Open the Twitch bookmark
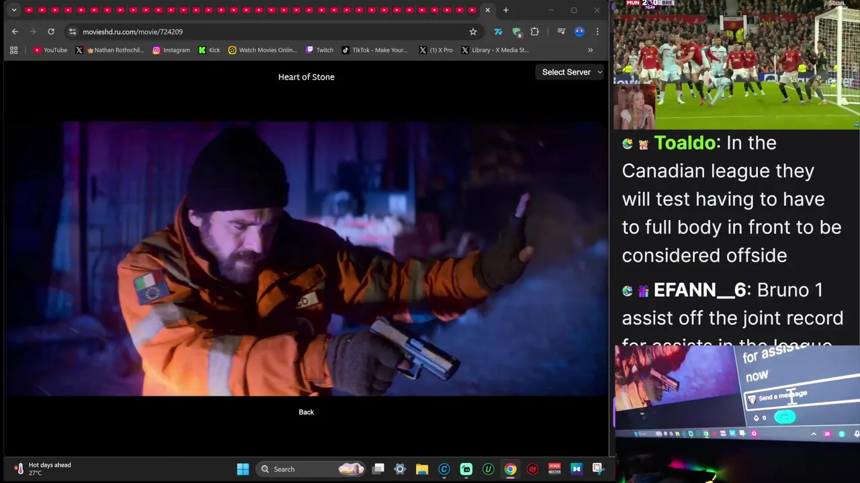Viewport: 860px width, 483px height. coord(320,50)
